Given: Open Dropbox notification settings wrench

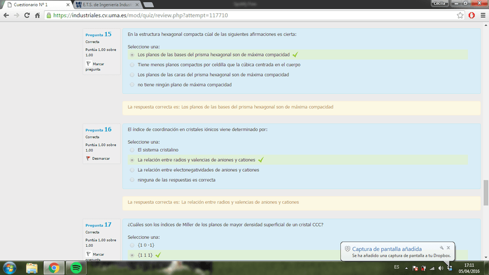Looking at the screenshot, I should pos(441,248).
